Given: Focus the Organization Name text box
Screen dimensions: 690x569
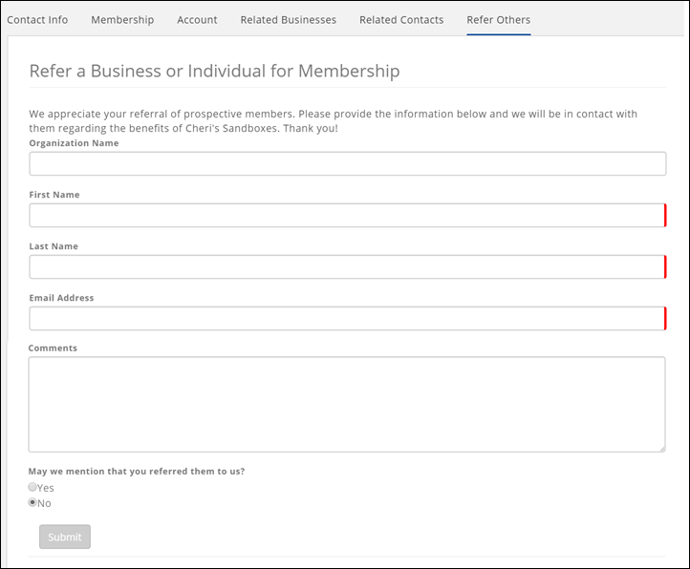Looking at the screenshot, I should click(x=347, y=164).
